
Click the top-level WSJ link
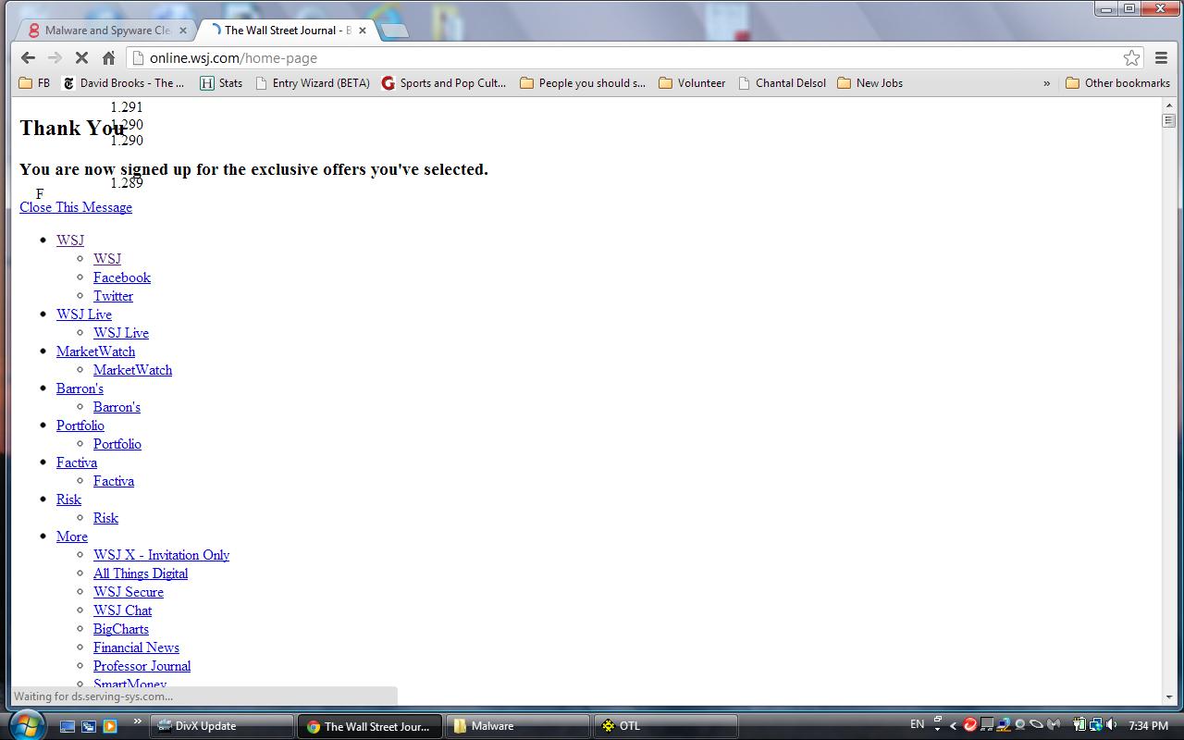tap(70, 240)
